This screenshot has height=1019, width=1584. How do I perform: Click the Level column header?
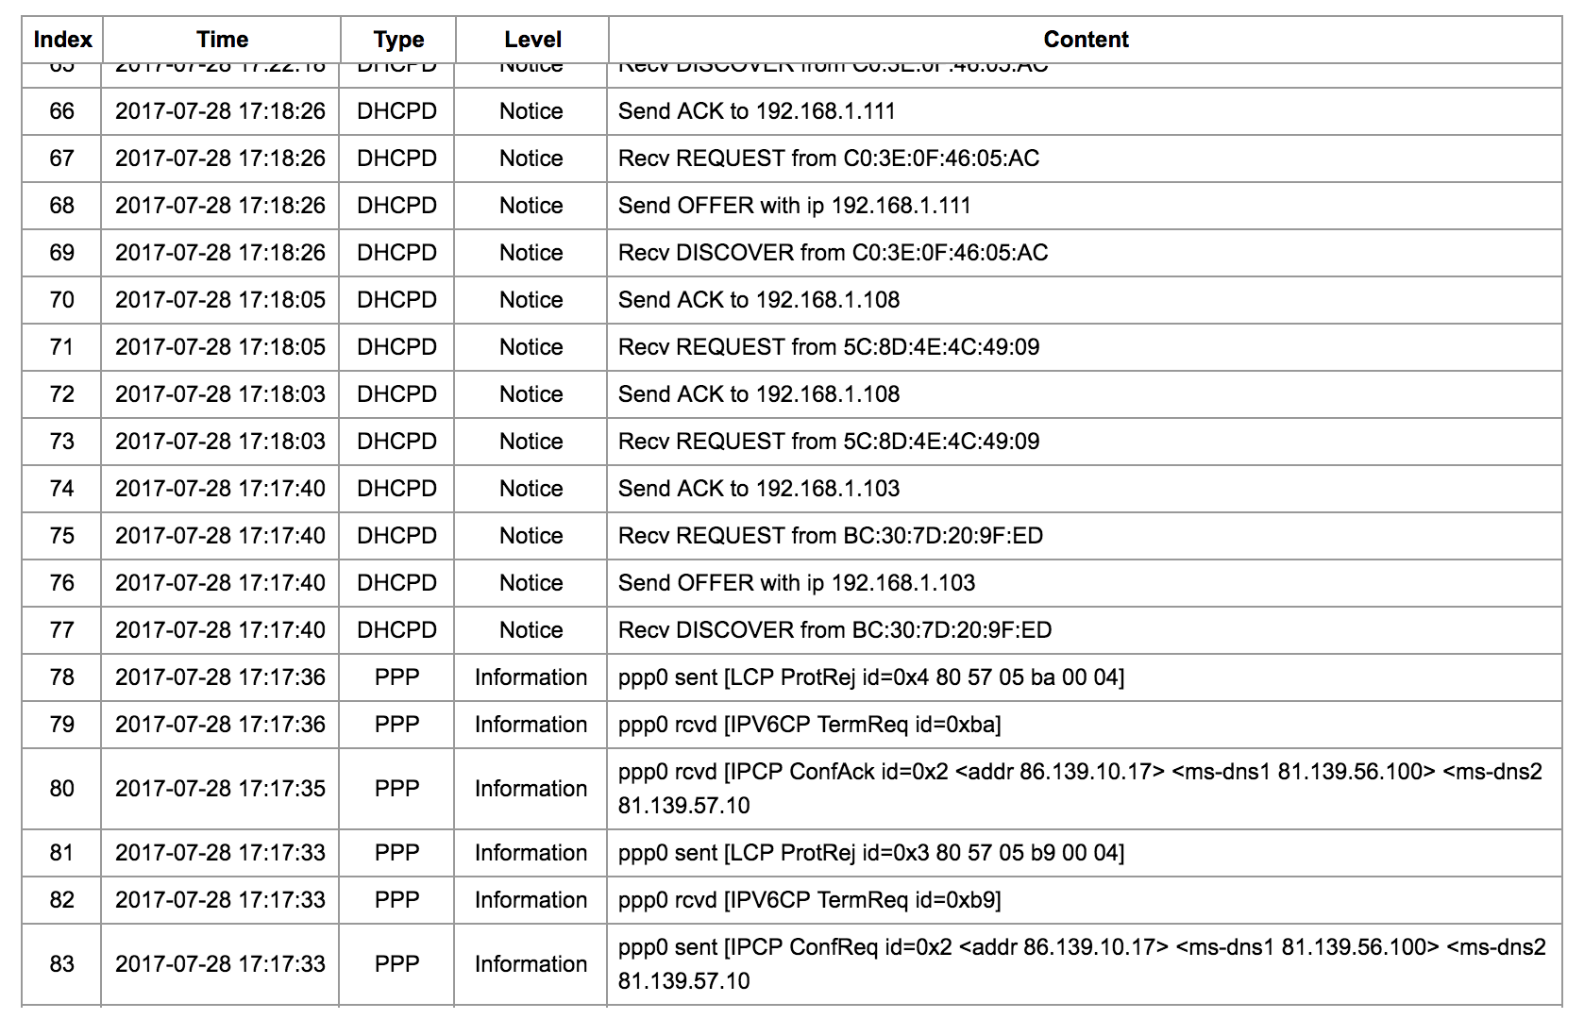point(532,40)
